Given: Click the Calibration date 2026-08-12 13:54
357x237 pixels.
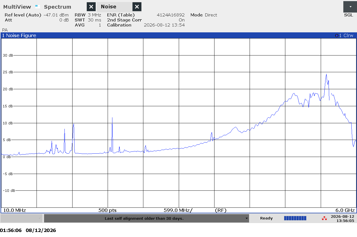Looking at the screenshot, I should (164, 25).
